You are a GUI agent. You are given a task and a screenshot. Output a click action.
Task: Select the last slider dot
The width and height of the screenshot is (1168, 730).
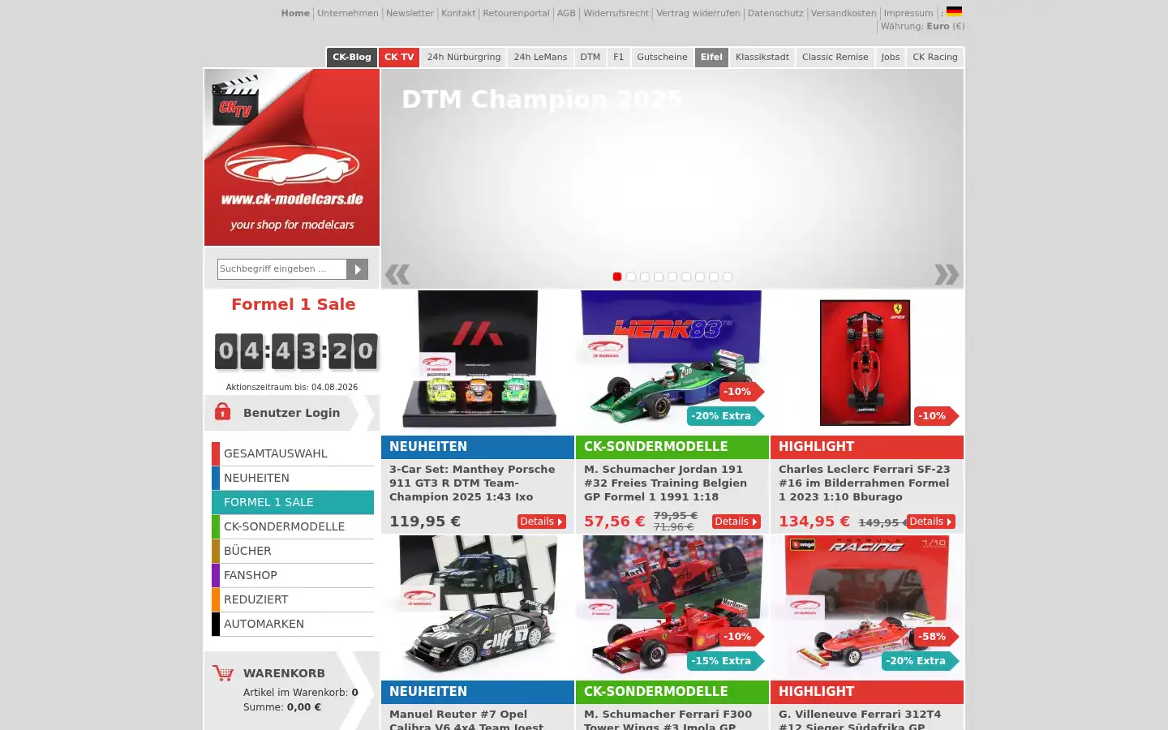tap(728, 277)
